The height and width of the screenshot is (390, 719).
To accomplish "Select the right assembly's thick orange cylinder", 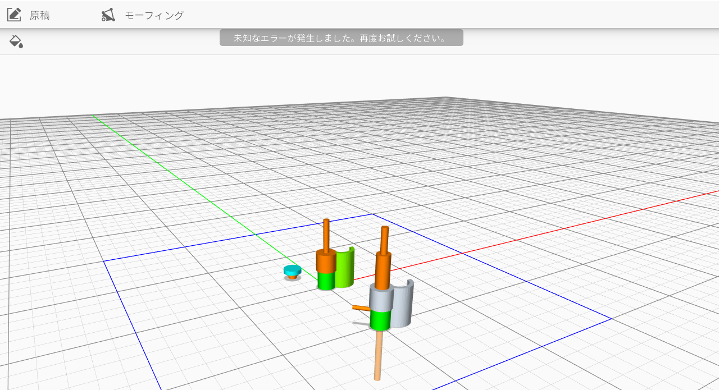I will (383, 268).
